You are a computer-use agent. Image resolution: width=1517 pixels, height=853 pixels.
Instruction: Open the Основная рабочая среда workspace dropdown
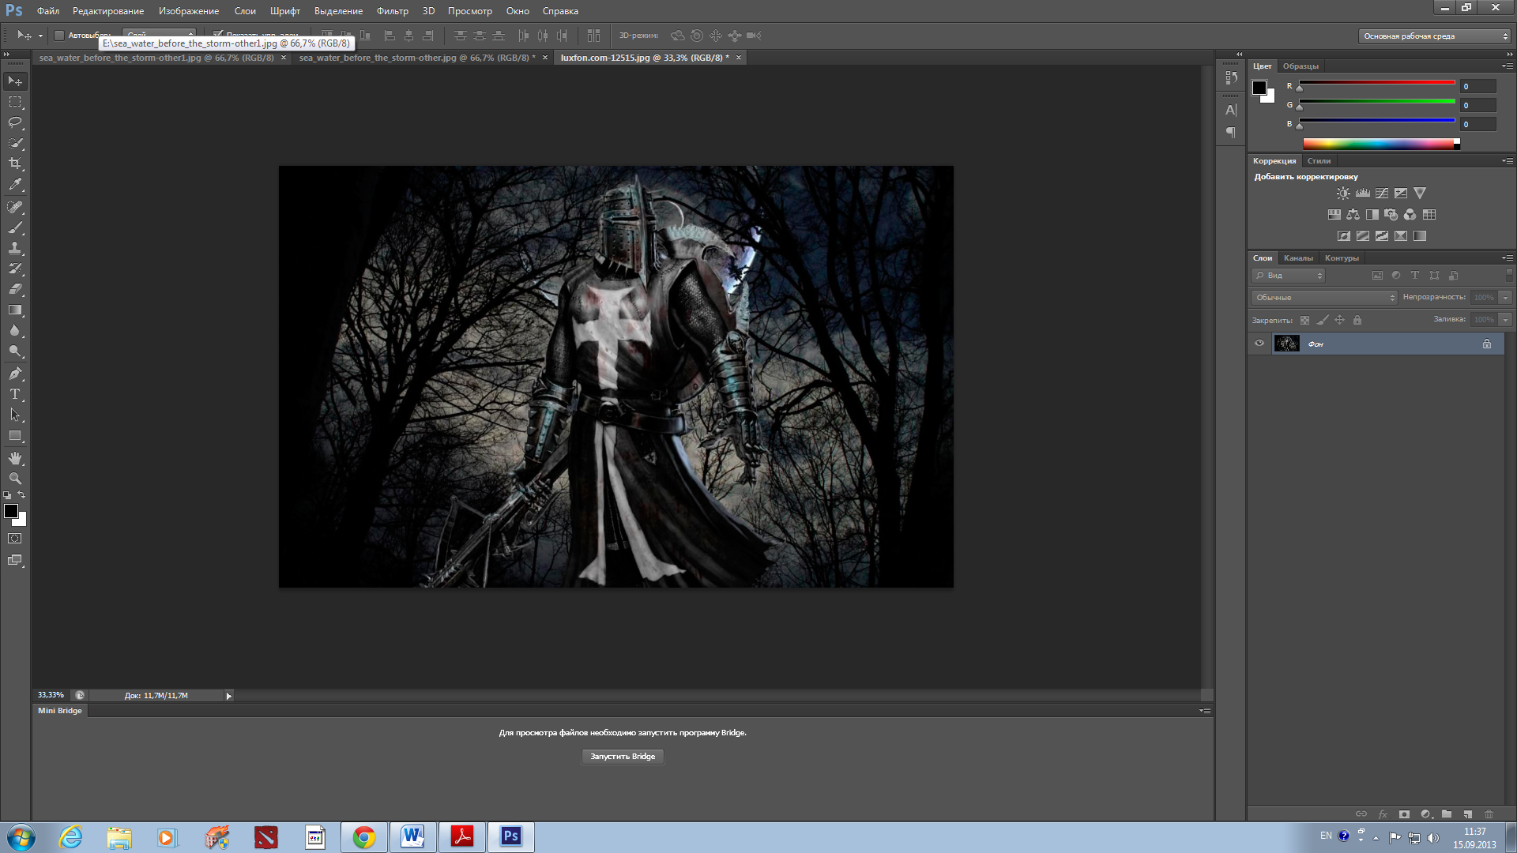1435,36
